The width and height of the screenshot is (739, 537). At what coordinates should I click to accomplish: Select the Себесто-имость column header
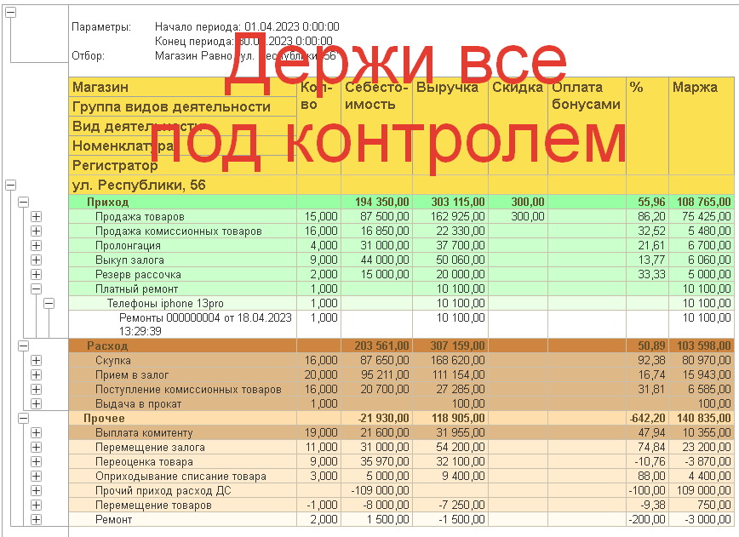376,126
